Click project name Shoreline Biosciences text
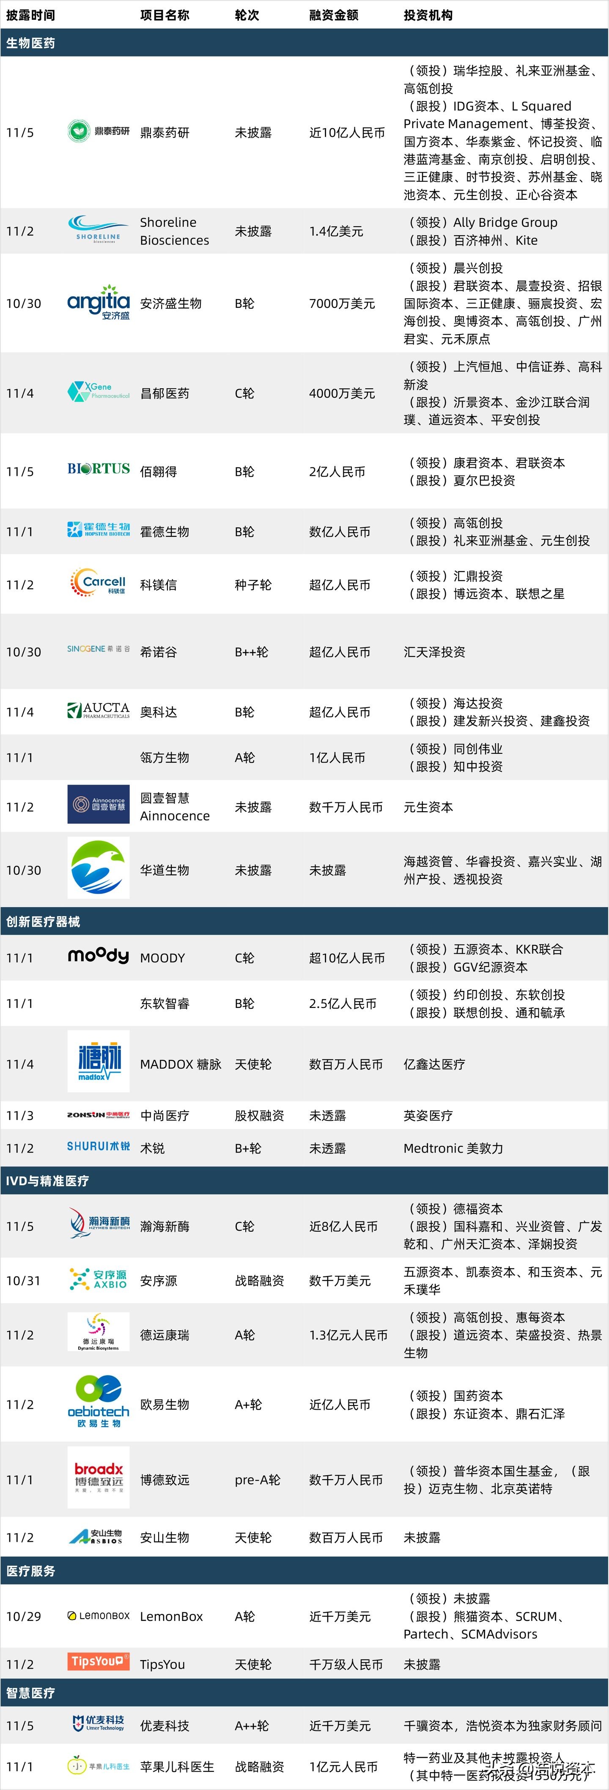The image size is (609, 1790). [x=174, y=231]
